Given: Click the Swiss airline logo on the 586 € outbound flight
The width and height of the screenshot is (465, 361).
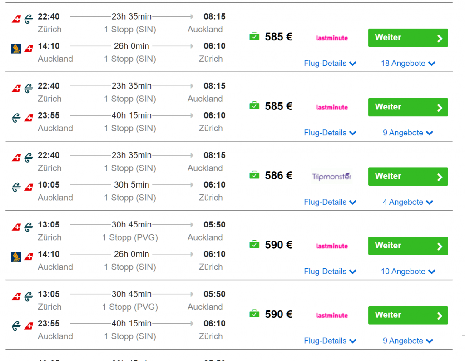Looking at the screenshot, I should click(16, 158).
